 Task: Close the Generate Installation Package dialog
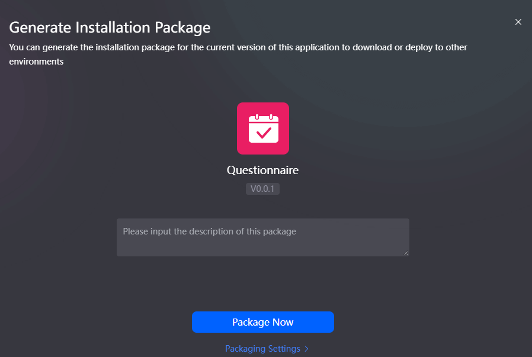[518, 22]
